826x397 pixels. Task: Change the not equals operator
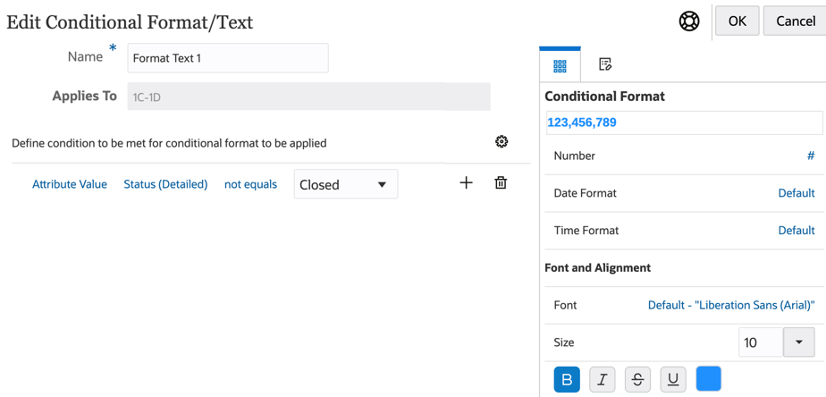click(250, 184)
